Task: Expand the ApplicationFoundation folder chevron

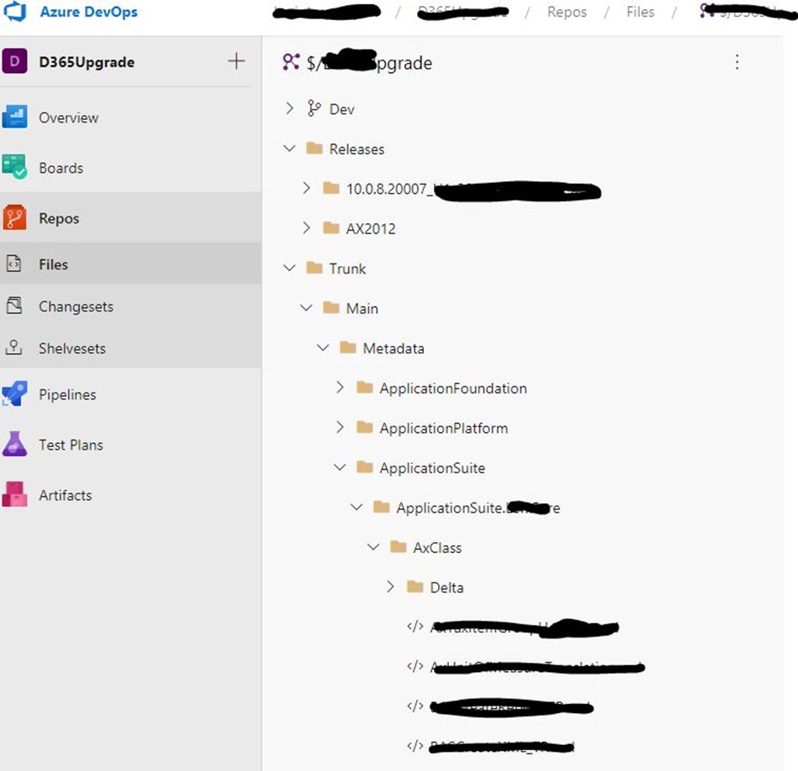Action: click(x=340, y=388)
